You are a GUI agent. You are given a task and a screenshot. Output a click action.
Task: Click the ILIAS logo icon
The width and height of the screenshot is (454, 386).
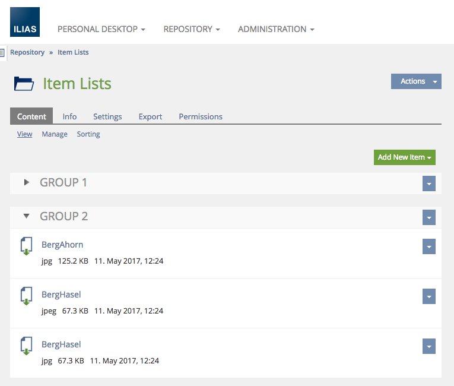pyautogui.click(x=25, y=22)
